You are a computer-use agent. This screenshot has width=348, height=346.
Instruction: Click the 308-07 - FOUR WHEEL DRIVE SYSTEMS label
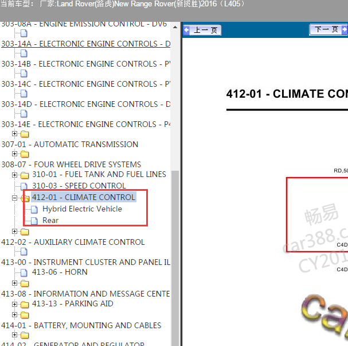[71, 164]
